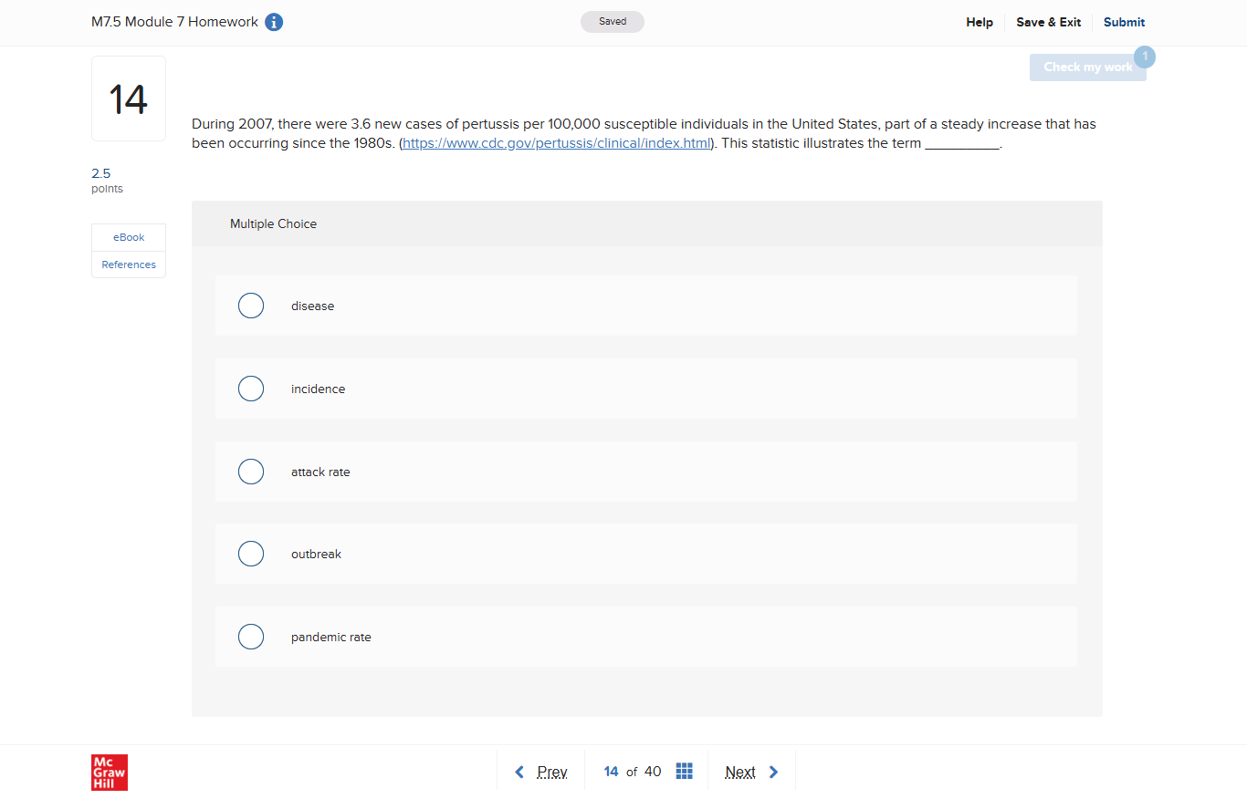Screen dimensions: 1247x799
Task: Choose the "attack rate" radio option
Action: pos(251,472)
